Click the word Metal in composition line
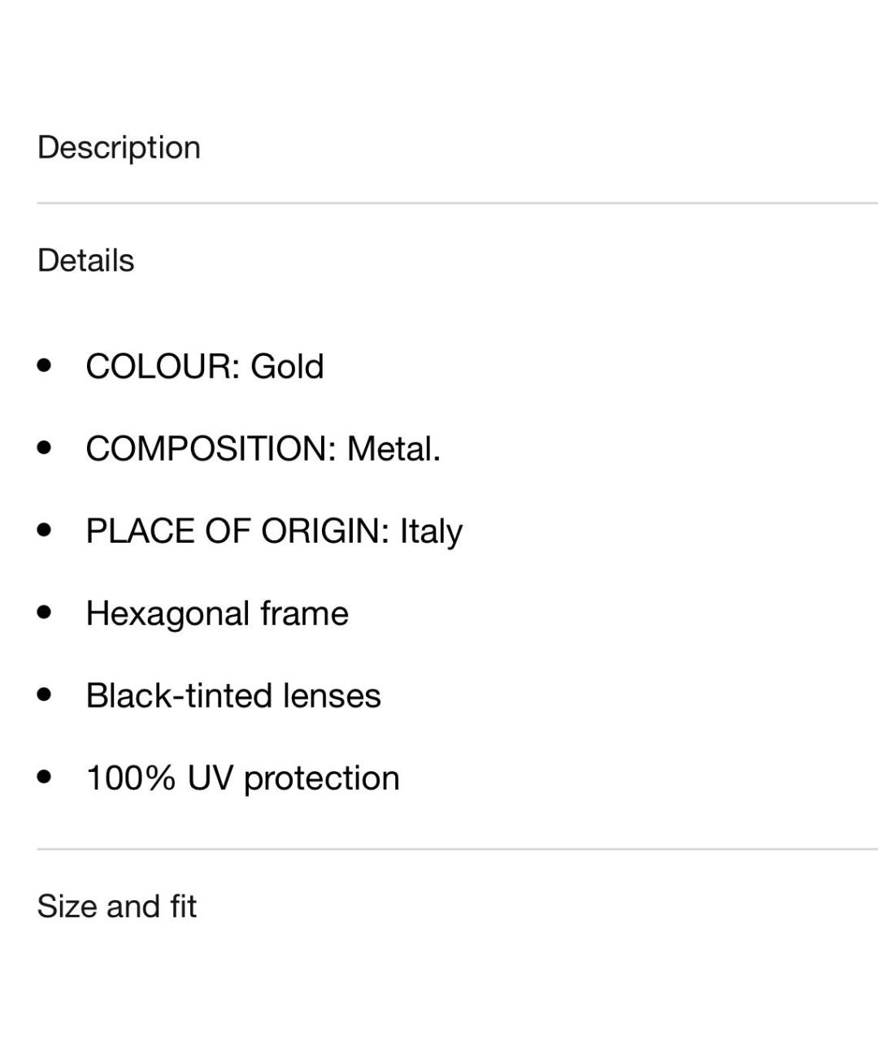This screenshot has width=878, height=1040. 393,448
